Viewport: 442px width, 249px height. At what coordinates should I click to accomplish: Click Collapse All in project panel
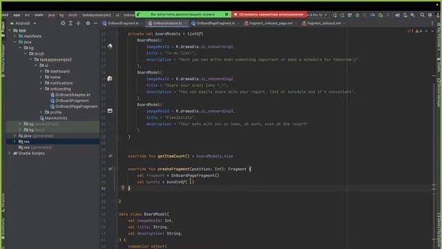point(78,23)
